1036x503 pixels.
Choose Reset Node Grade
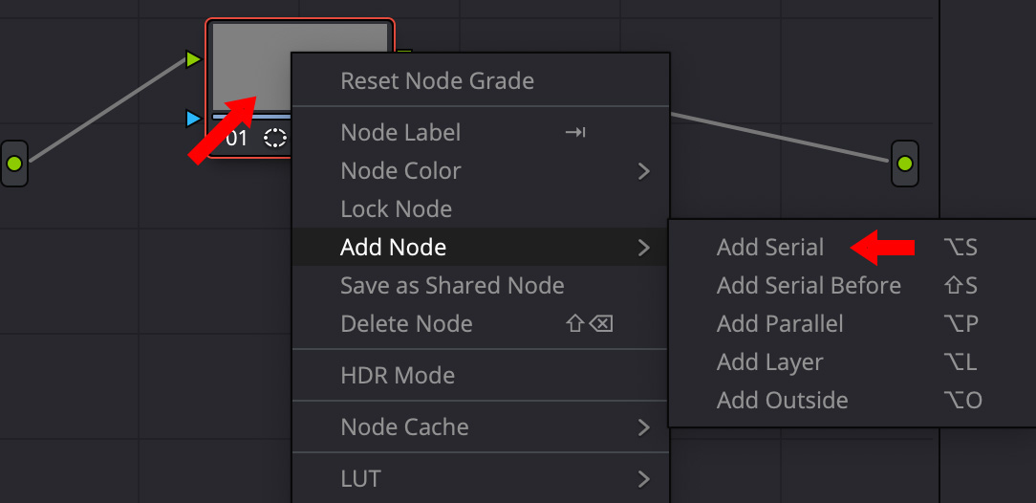437,81
